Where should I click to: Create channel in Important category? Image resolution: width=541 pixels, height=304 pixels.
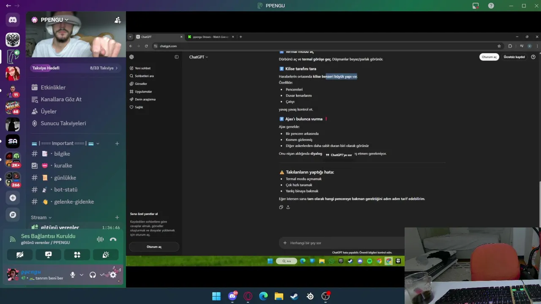pyautogui.click(x=117, y=144)
